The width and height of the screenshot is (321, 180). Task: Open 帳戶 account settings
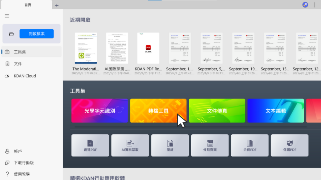[x=31, y=151]
